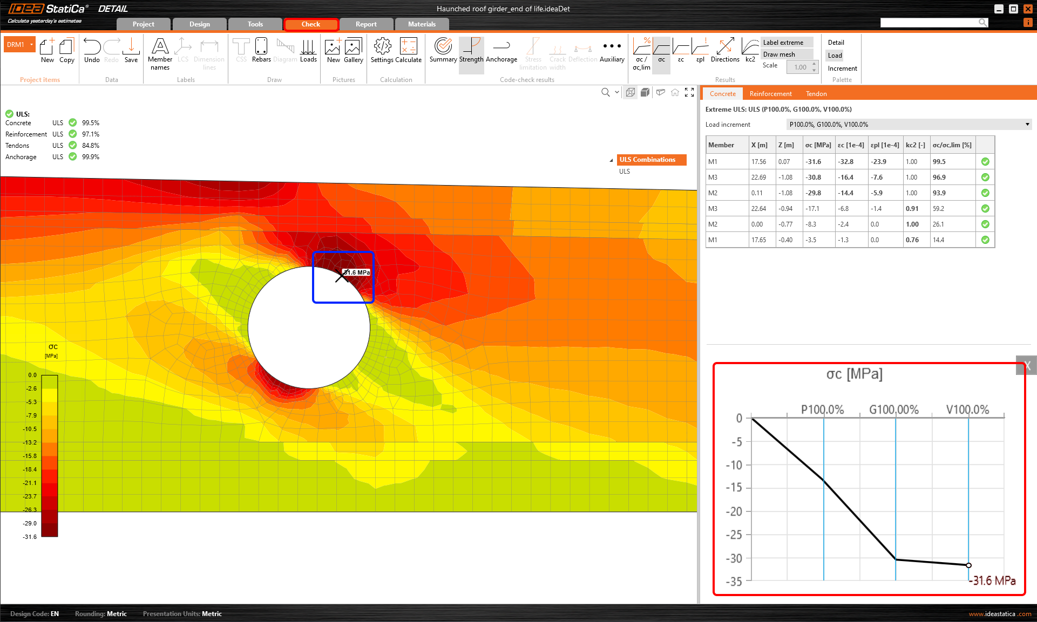Open the Load increment dropdown
The image size is (1037, 622).
coord(1027,125)
